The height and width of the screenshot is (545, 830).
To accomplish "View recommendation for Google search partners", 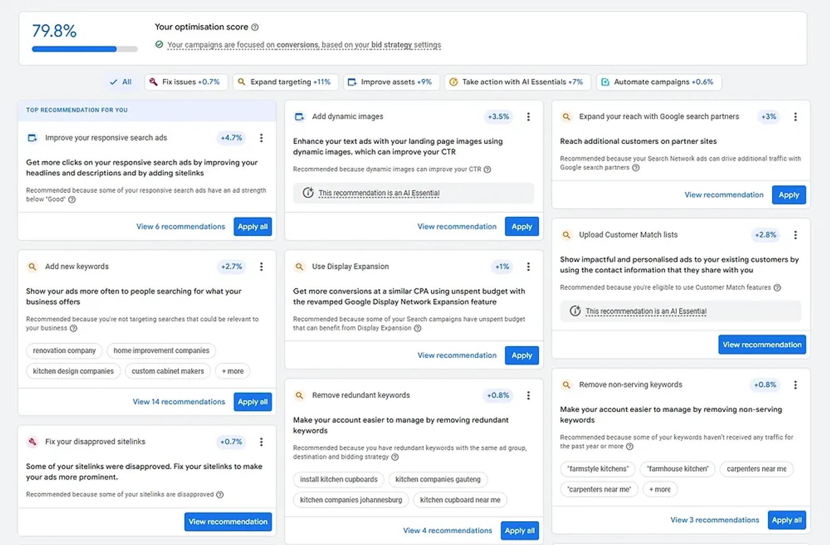I will tap(724, 195).
